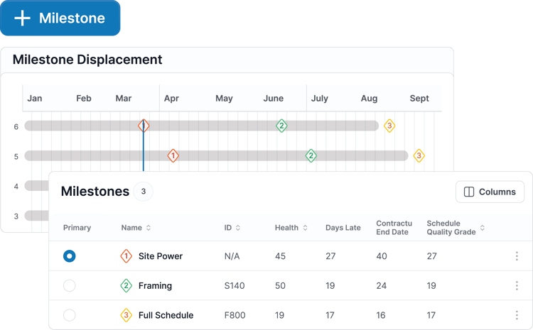Click the Milestone Displacement title

(87, 60)
